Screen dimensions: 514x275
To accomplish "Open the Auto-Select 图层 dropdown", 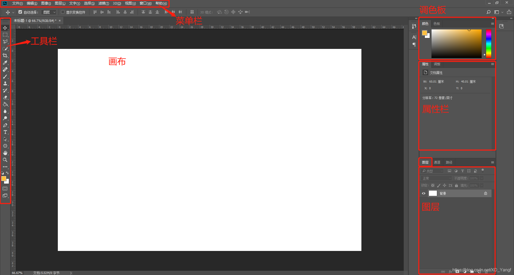I will (x=49, y=12).
